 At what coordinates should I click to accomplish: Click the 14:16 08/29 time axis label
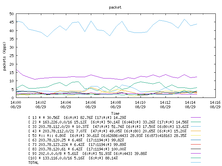215,104
